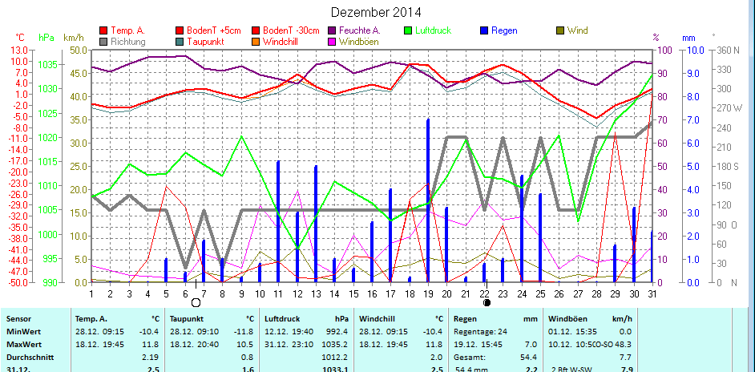Click the 'Windböen' column header in table
Screen dimensions: 755x372
pos(566,318)
